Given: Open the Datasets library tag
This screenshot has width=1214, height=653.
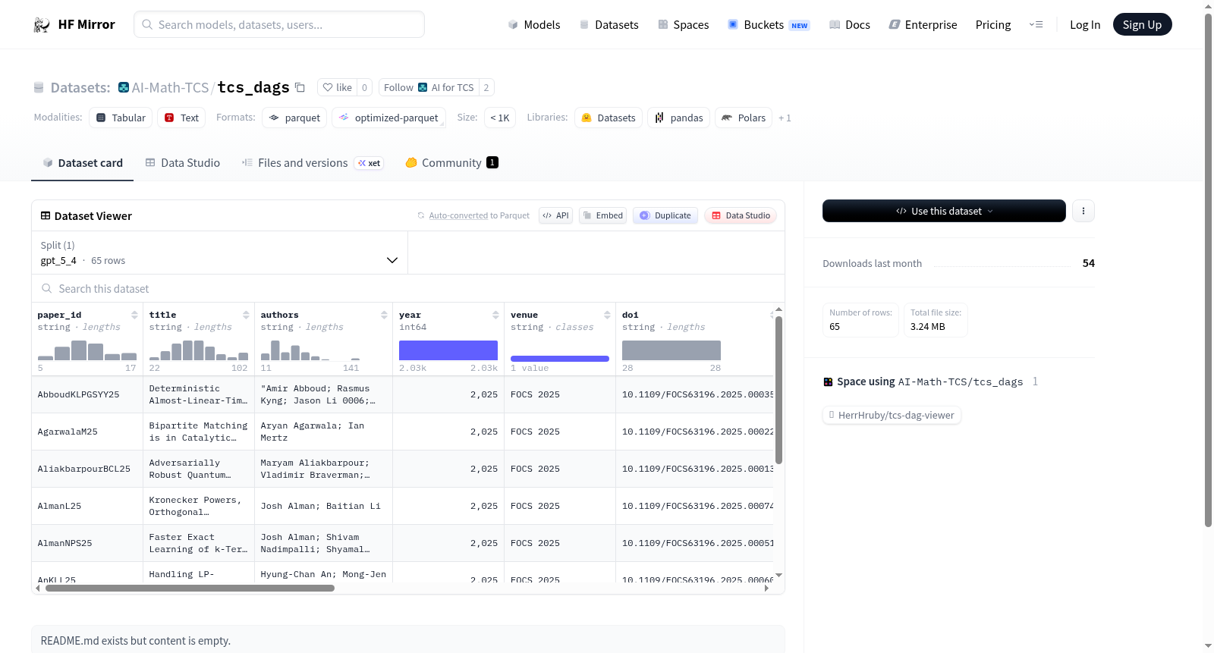Looking at the screenshot, I should (x=609, y=118).
